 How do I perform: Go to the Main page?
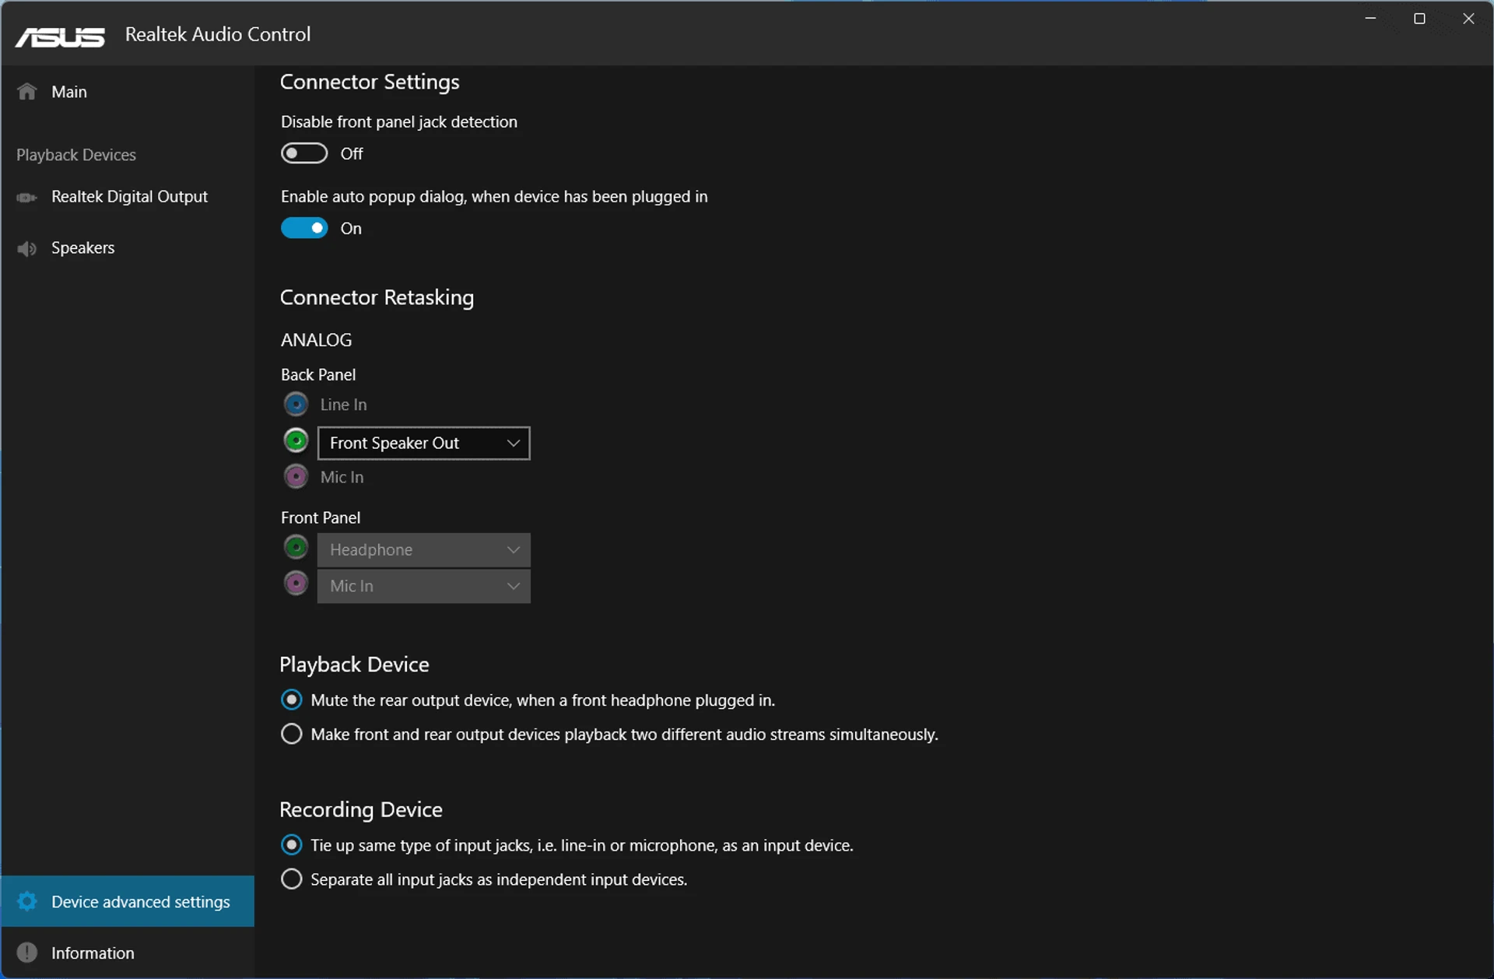(128, 92)
